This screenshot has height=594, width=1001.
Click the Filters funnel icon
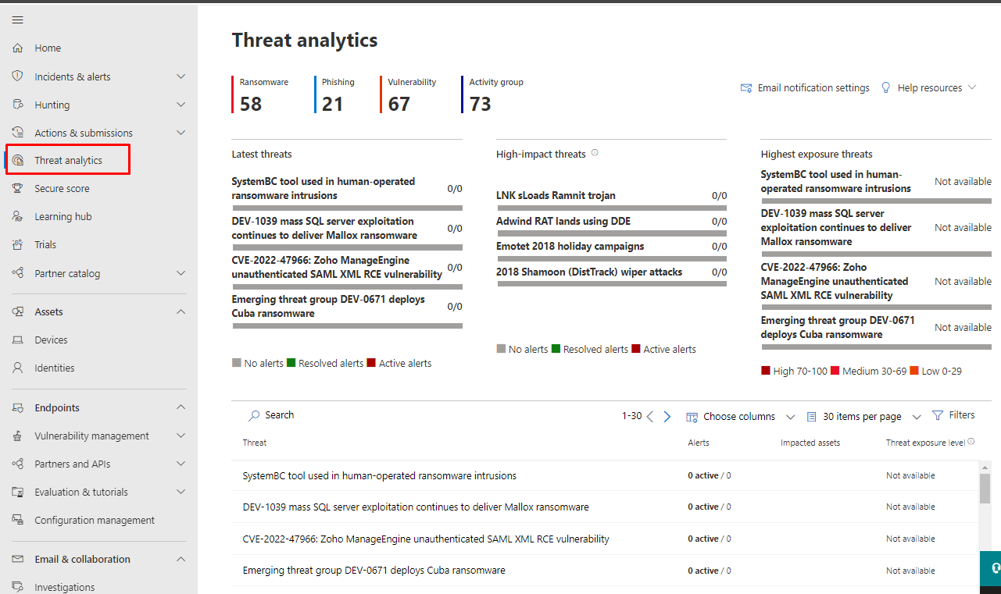[x=938, y=415]
